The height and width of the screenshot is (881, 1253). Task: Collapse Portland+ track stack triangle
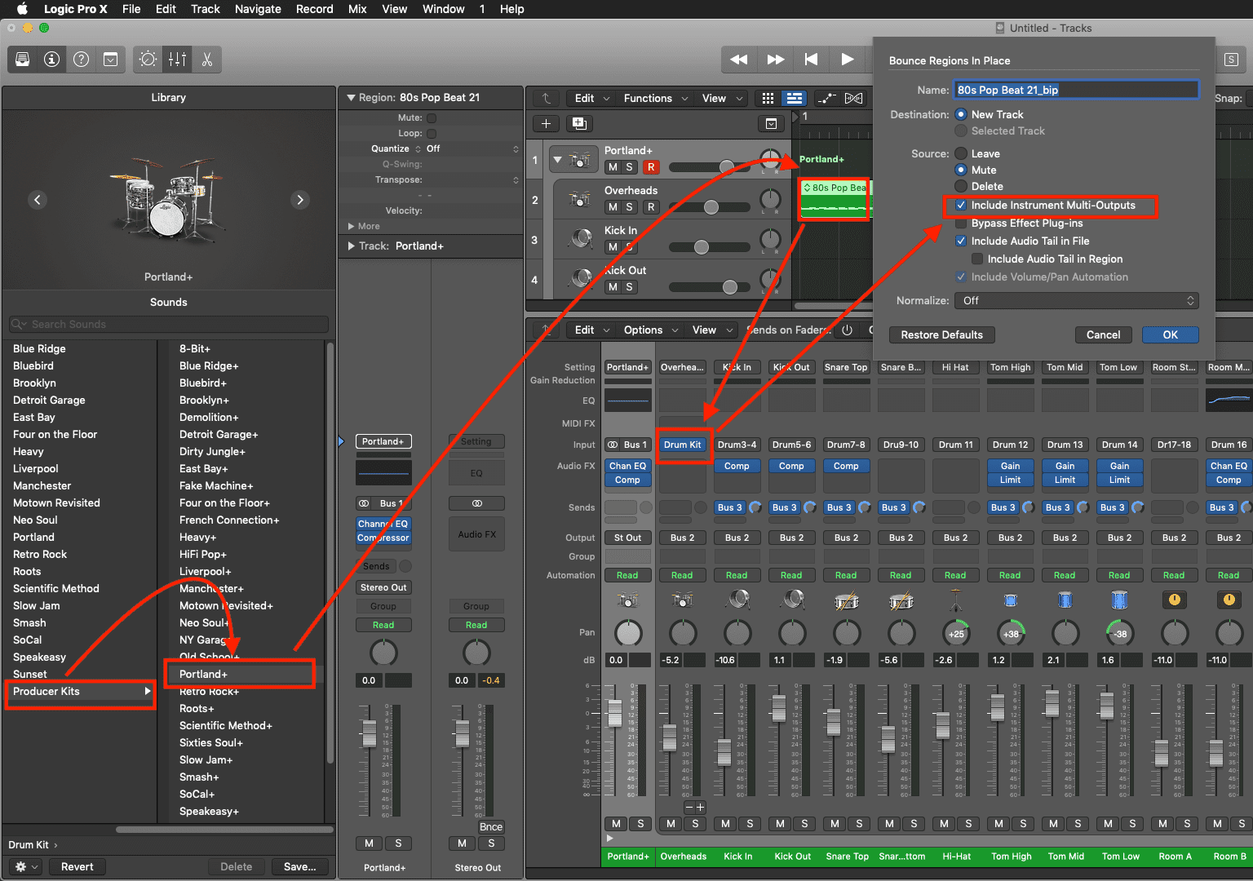(x=558, y=160)
